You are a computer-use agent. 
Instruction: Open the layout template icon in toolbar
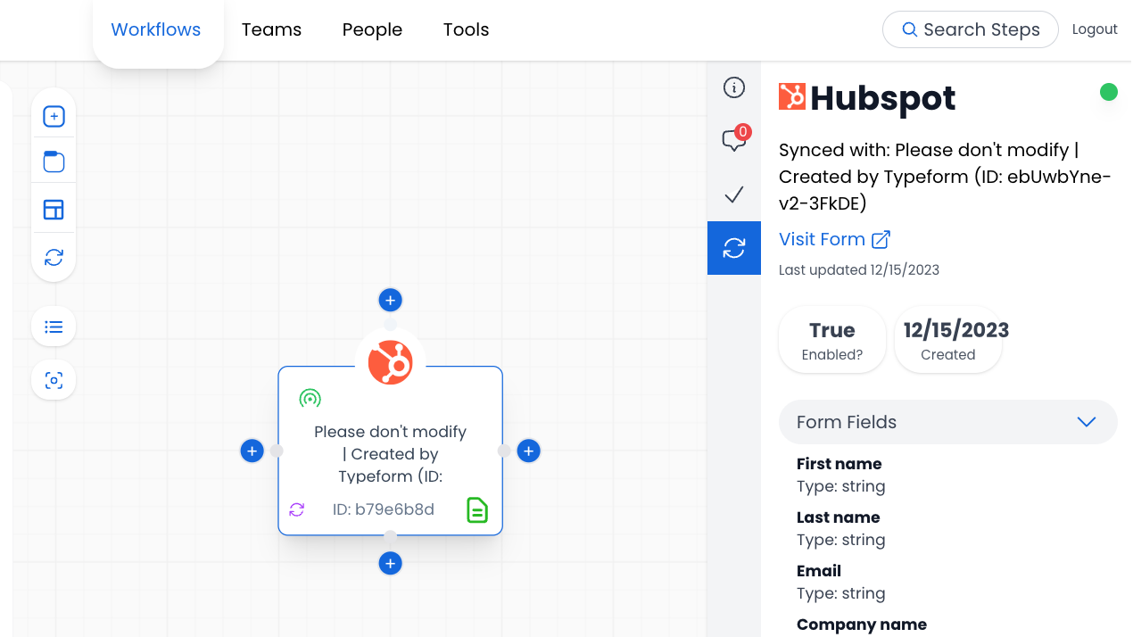(54, 210)
